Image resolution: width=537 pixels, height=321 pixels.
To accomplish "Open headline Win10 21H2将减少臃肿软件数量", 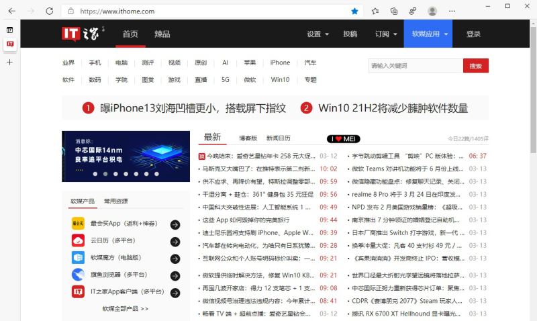I will [x=393, y=108].
